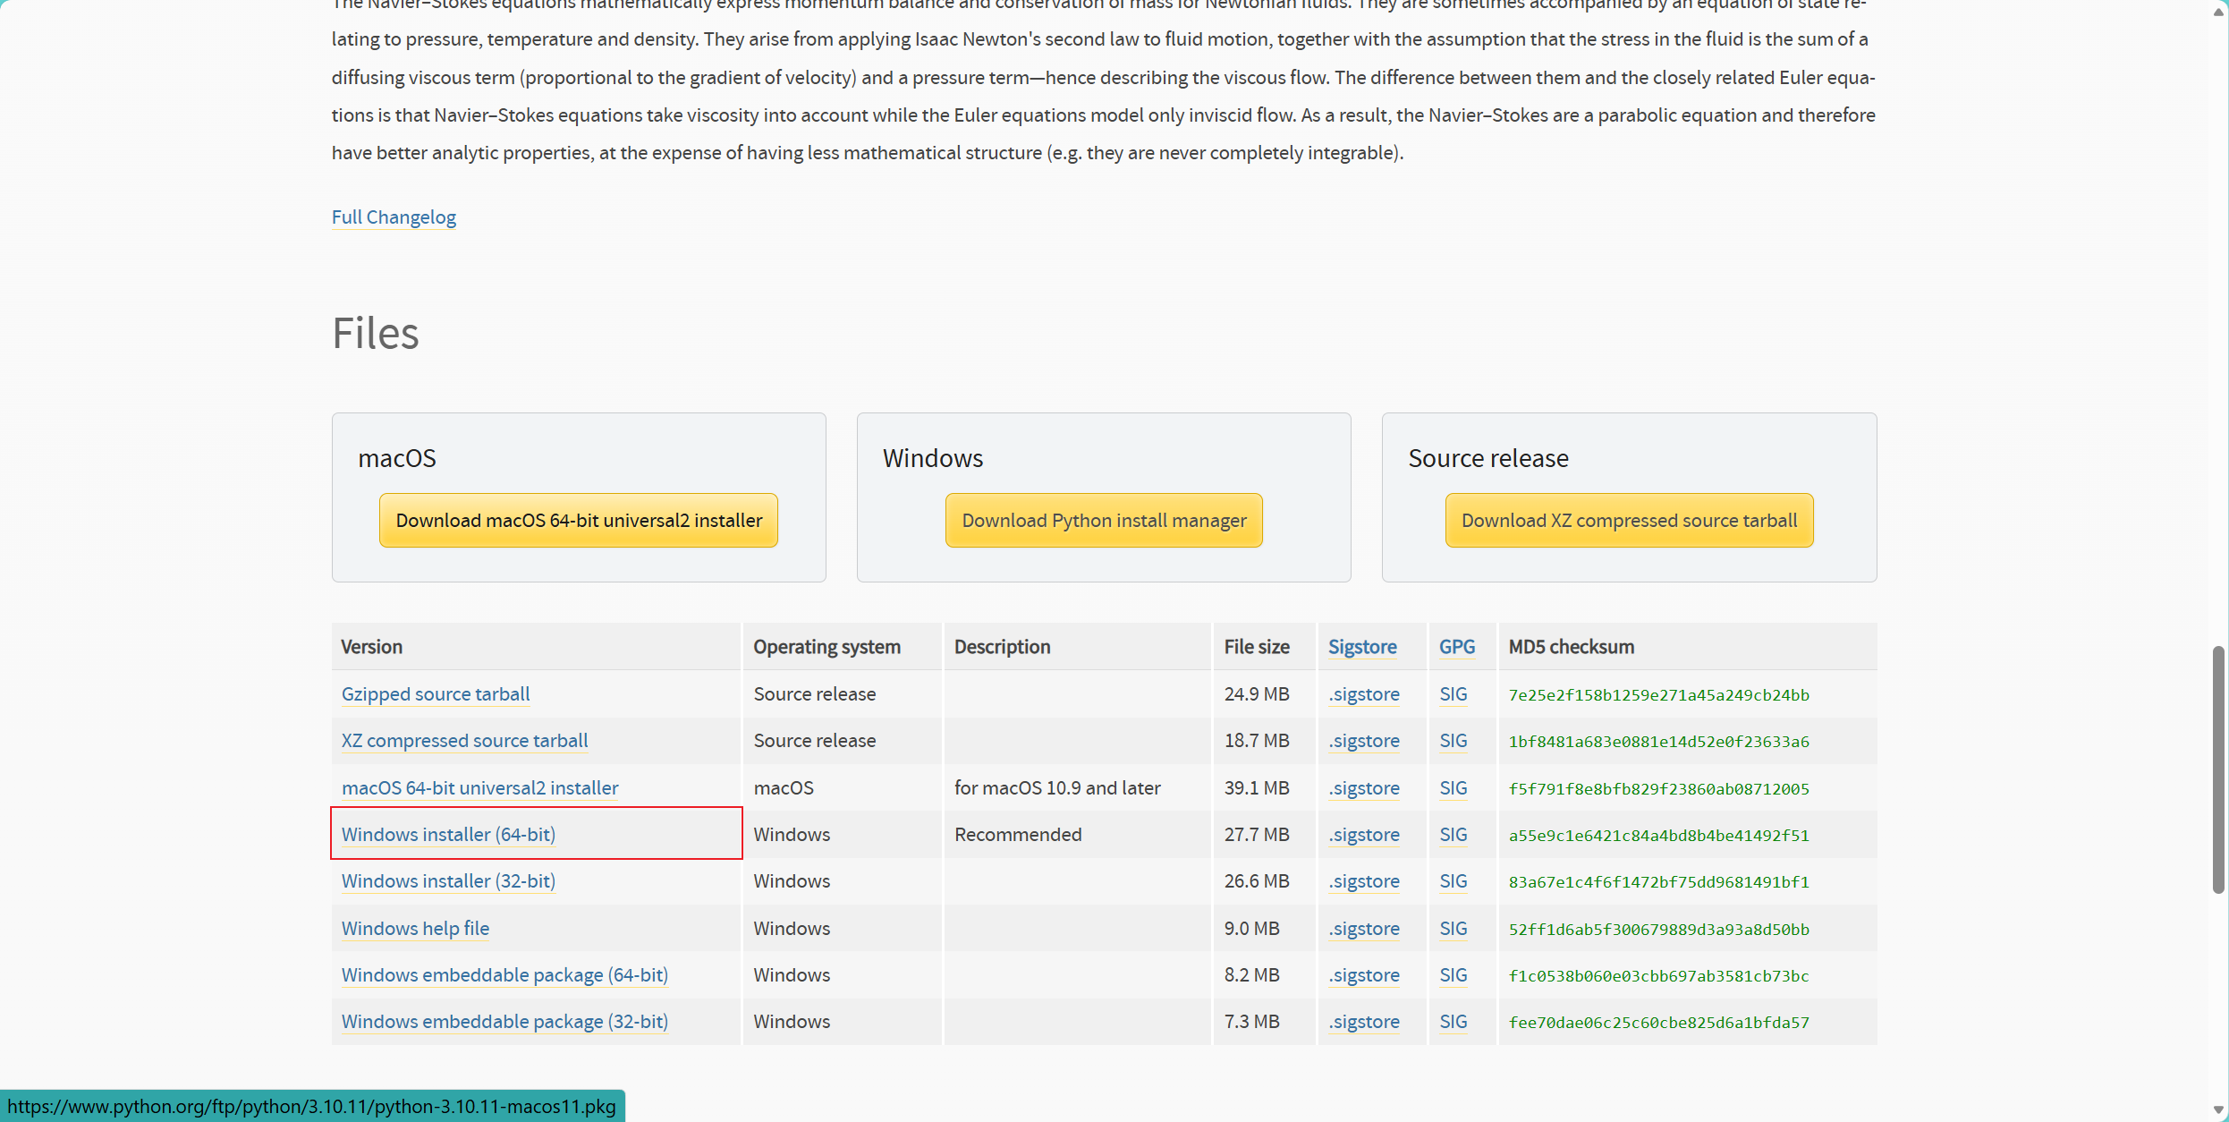2229x1122 pixels.
Task: Open XZ compressed source tarball table link
Action: pos(464,741)
